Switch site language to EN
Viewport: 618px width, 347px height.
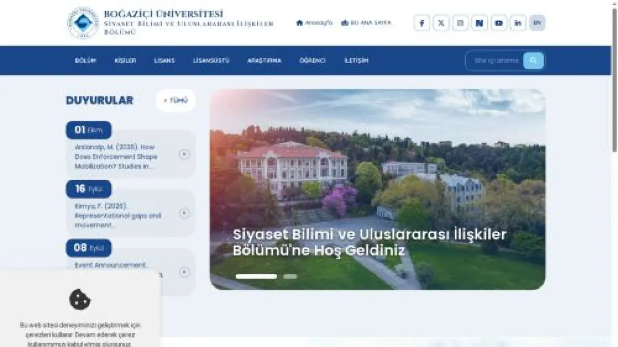(x=537, y=23)
